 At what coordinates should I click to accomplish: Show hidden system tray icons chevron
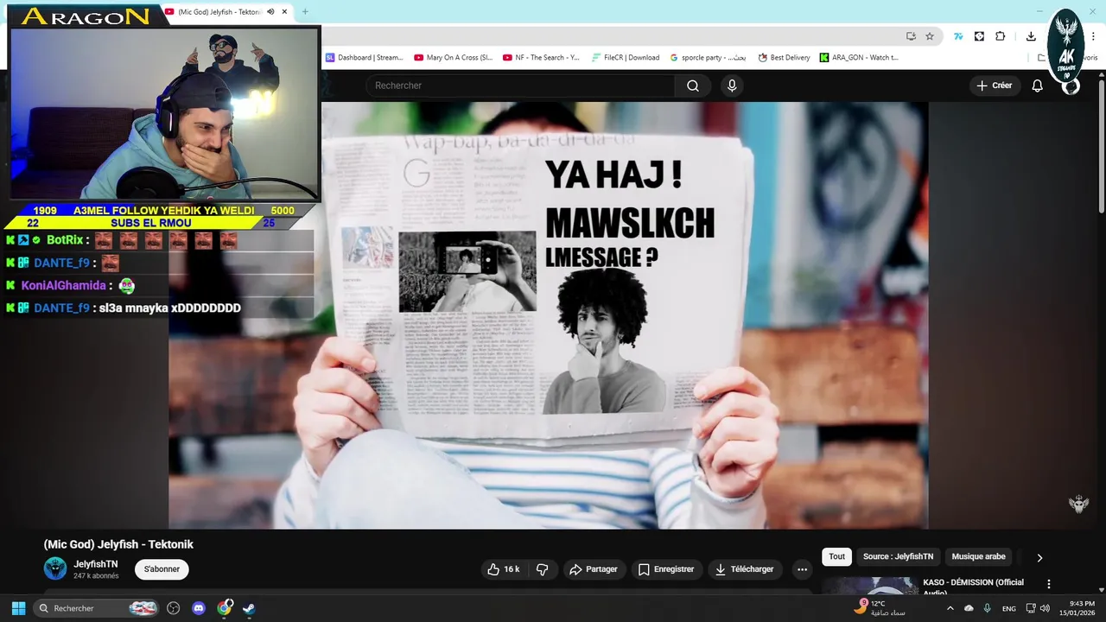click(x=950, y=608)
